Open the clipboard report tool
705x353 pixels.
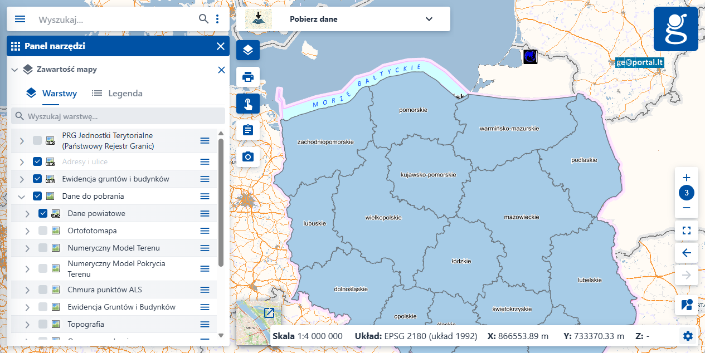(x=248, y=130)
